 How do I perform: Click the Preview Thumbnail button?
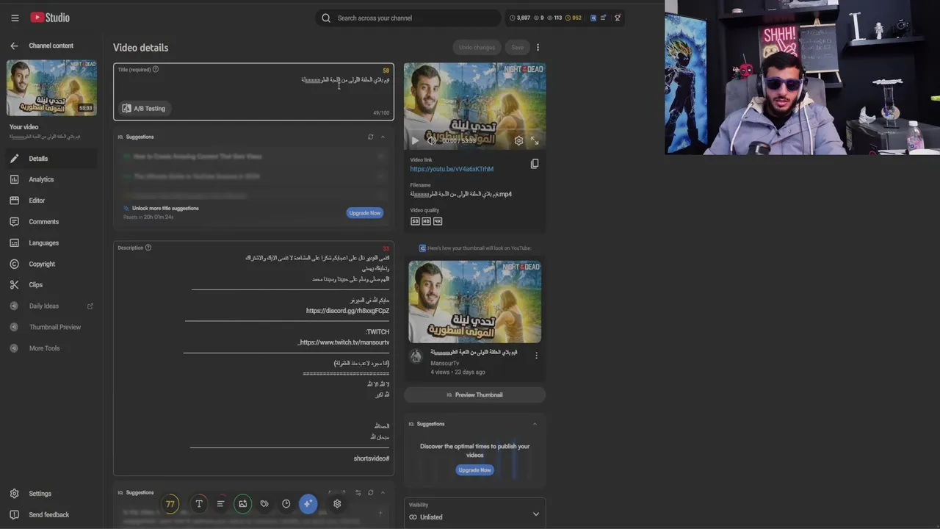point(474,395)
